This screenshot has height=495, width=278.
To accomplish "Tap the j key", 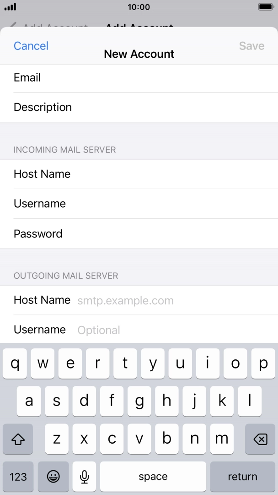I will pyautogui.click(x=194, y=401).
